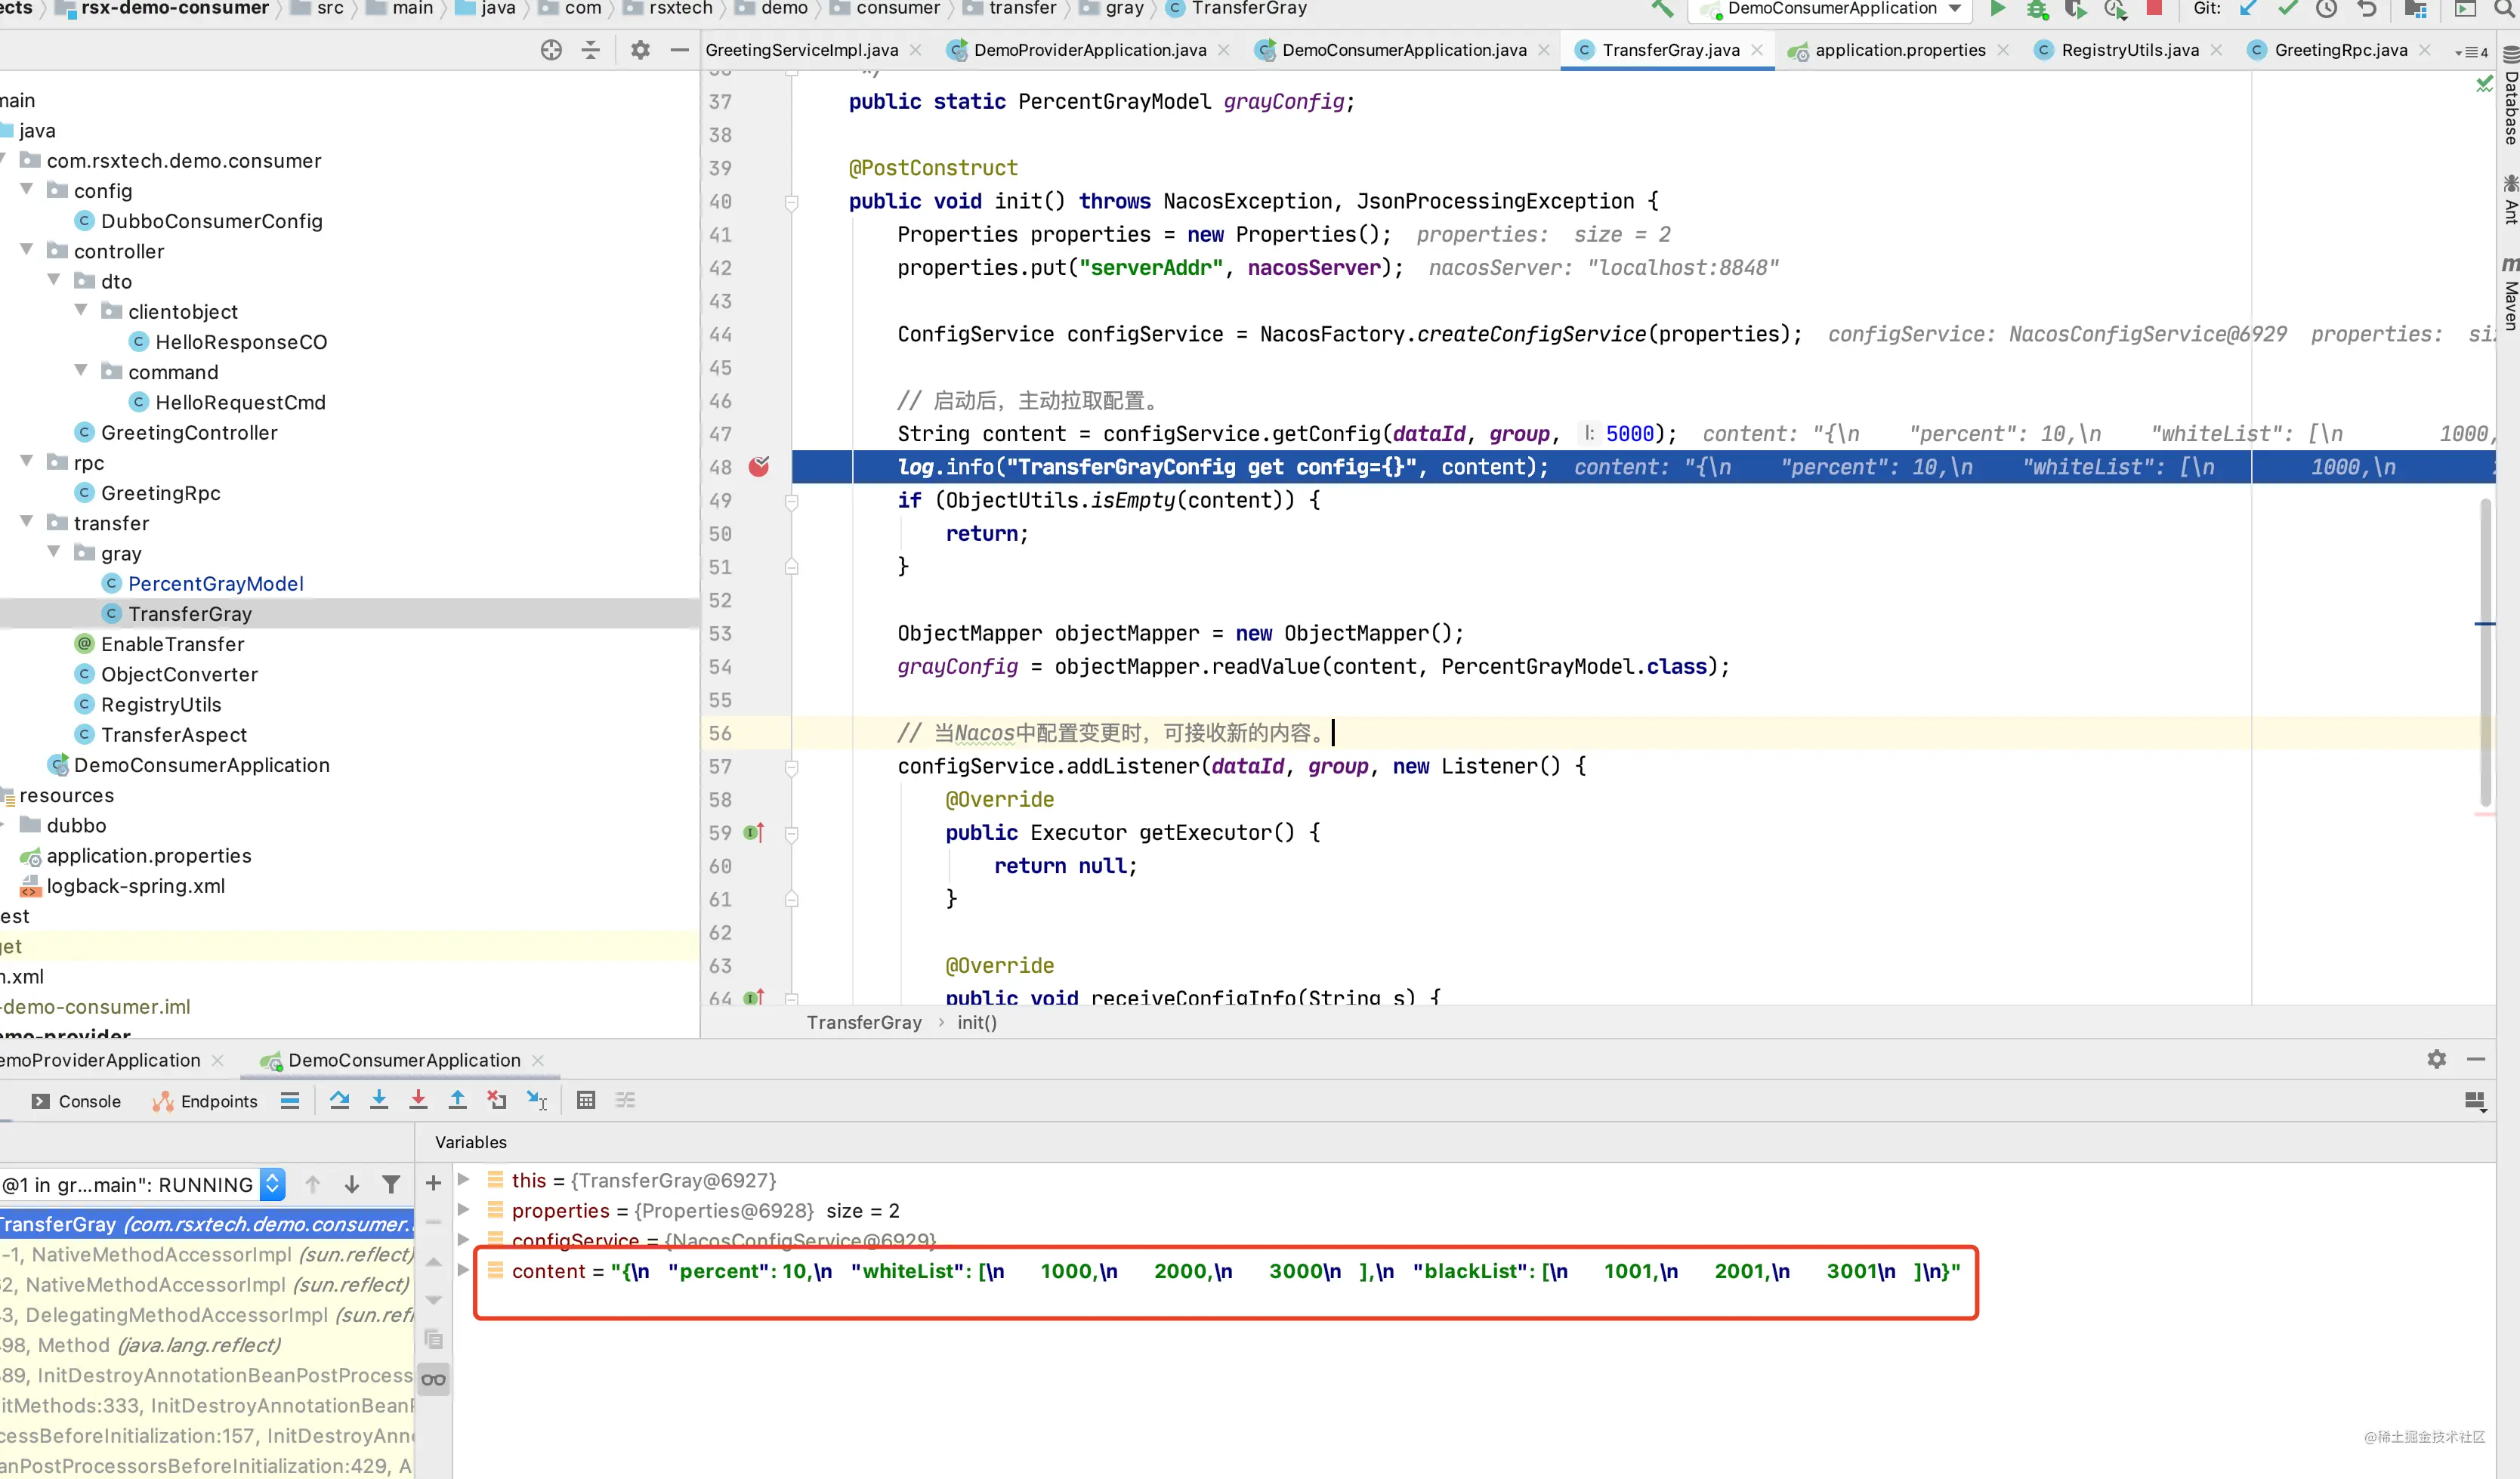Expand the 'content' variable node
Screen dimensions: 2520x1479
tap(464, 1270)
